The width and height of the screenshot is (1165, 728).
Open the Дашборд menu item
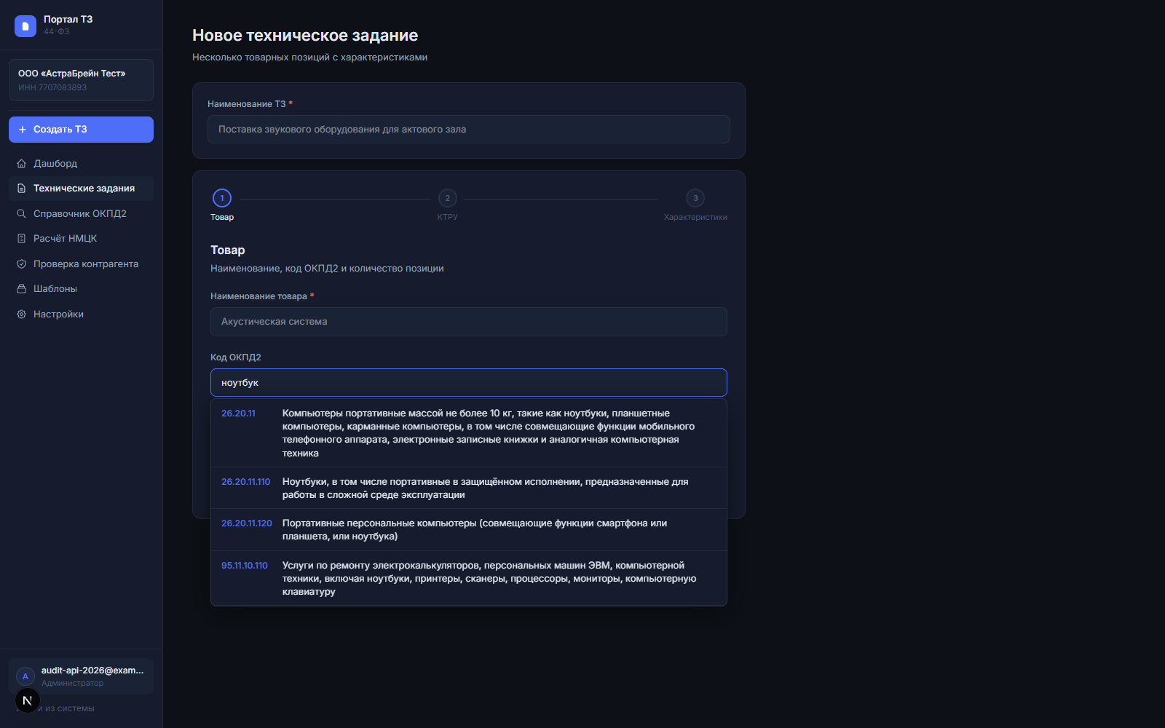[x=81, y=164]
